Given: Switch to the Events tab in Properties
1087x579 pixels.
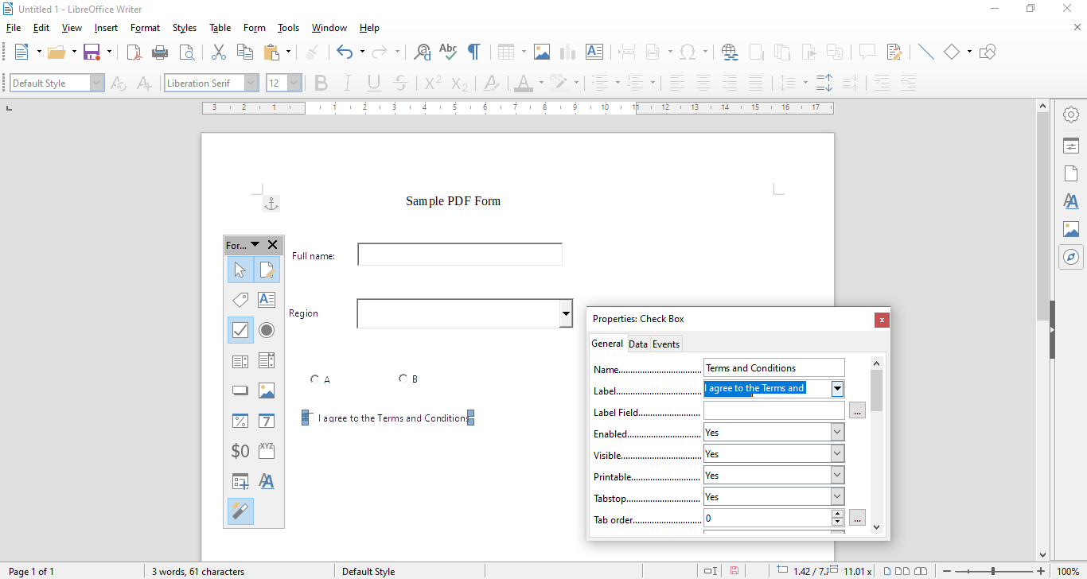Looking at the screenshot, I should [x=666, y=343].
